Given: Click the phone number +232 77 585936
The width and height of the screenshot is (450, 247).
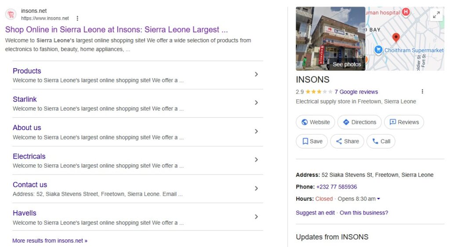Looking at the screenshot, I should click(337, 187).
